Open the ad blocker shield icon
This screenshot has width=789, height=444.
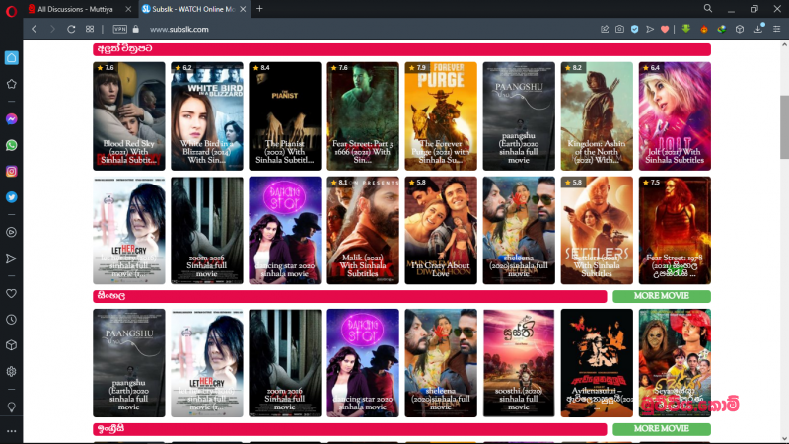635,30
